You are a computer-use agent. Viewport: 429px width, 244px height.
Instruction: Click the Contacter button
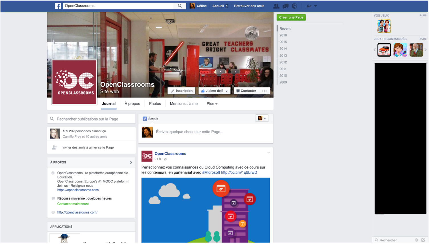point(246,91)
